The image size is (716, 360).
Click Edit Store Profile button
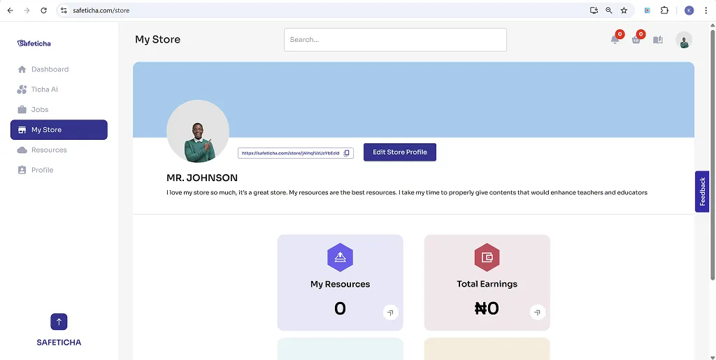coord(400,152)
